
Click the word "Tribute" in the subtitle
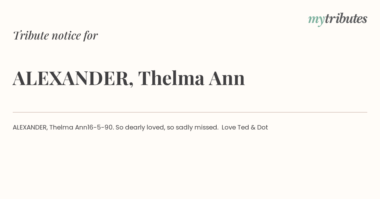click(31, 35)
